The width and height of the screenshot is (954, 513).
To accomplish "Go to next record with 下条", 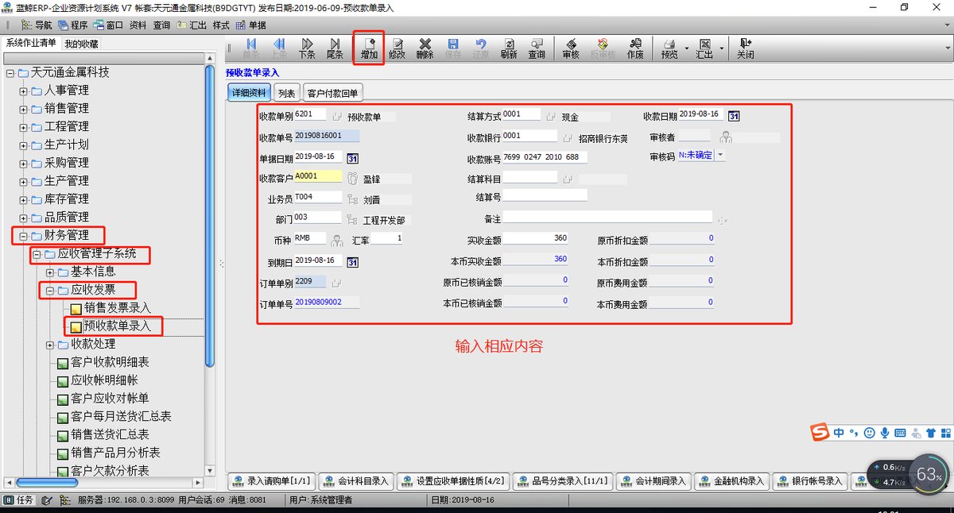I will pyautogui.click(x=307, y=48).
